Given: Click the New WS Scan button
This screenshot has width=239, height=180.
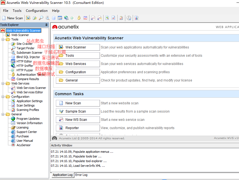Looking at the screenshot, I should point(78,120).
